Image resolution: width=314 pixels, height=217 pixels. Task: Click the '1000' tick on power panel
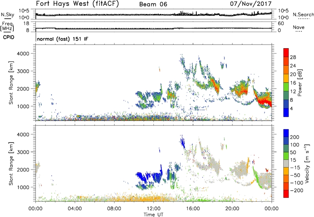[x=23, y=106]
